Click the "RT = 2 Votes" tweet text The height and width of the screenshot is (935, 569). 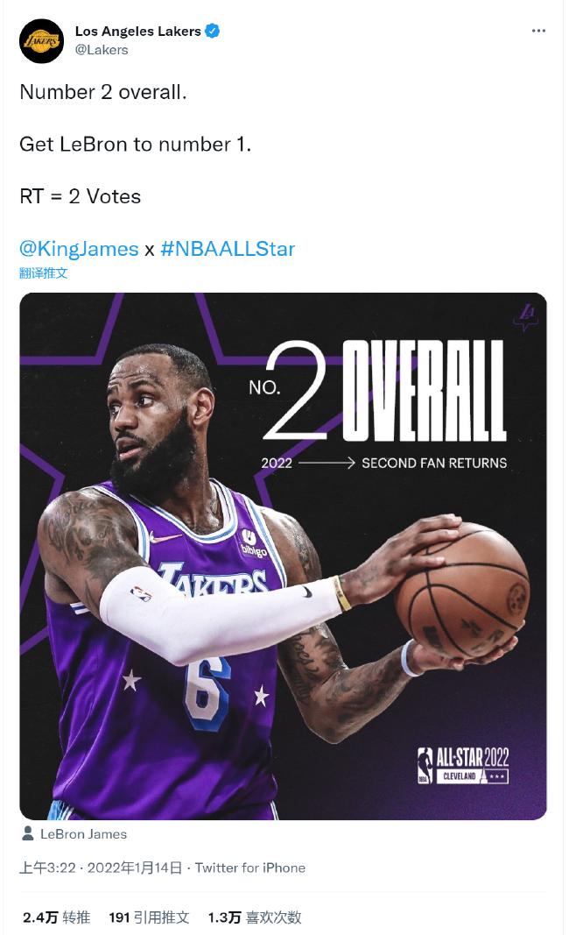[81, 196]
